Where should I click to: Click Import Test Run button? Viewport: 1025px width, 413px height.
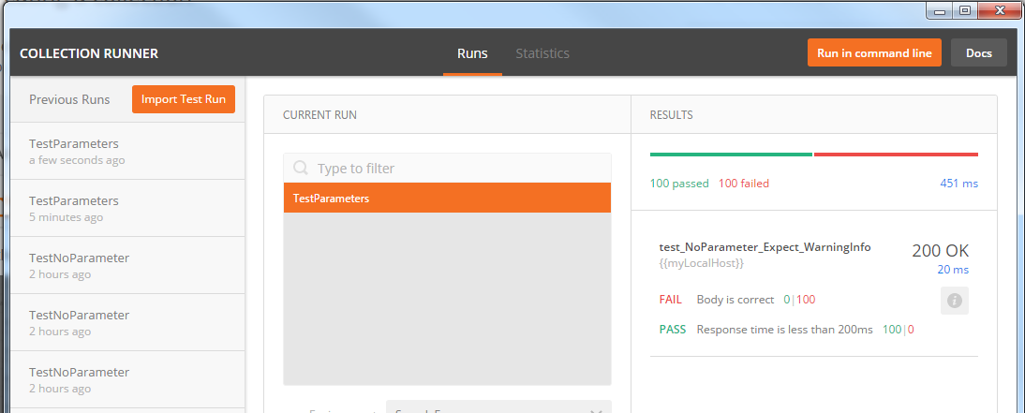(x=183, y=99)
